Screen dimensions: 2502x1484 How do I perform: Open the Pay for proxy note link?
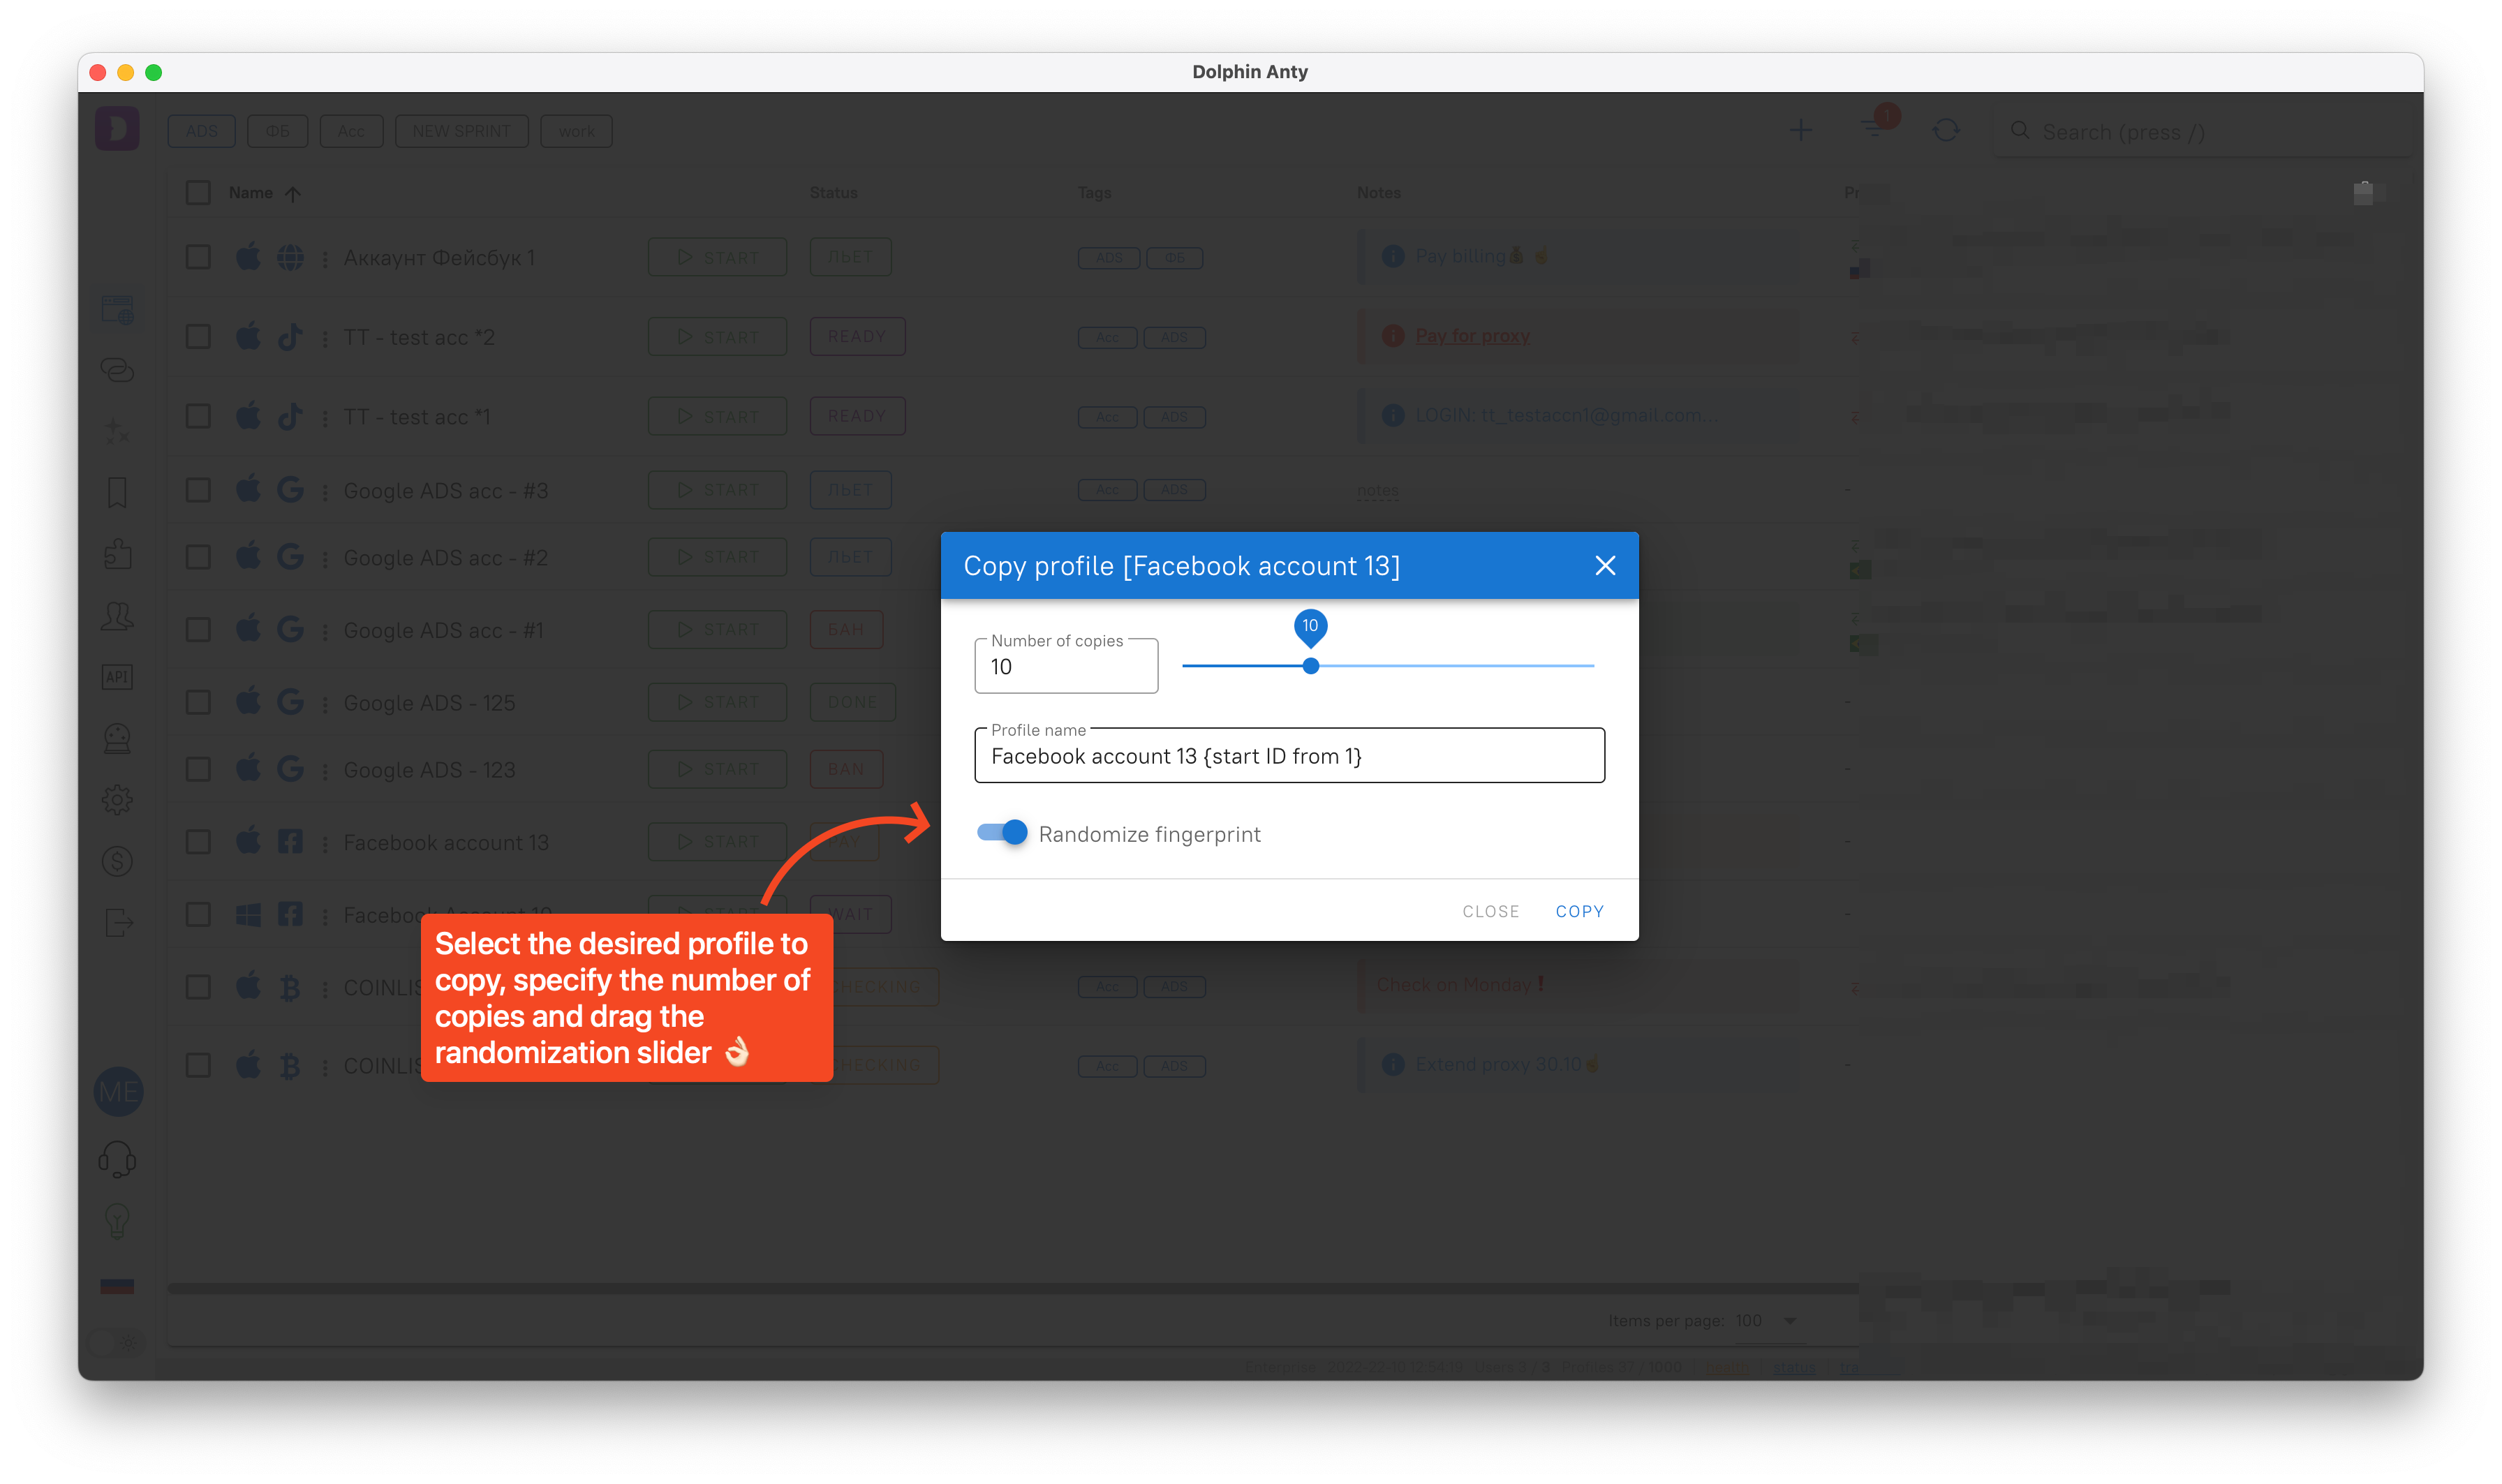click(1472, 336)
